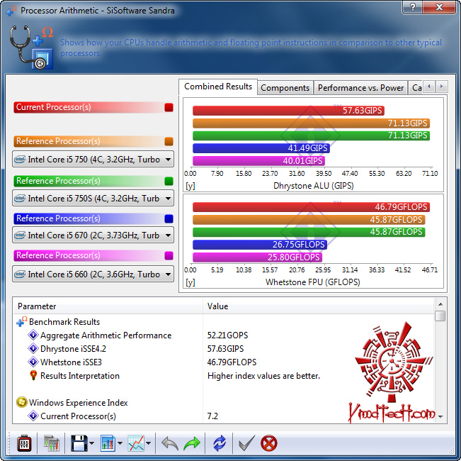Select the 7.2 Windows Experience Index value

coord(212,416)
